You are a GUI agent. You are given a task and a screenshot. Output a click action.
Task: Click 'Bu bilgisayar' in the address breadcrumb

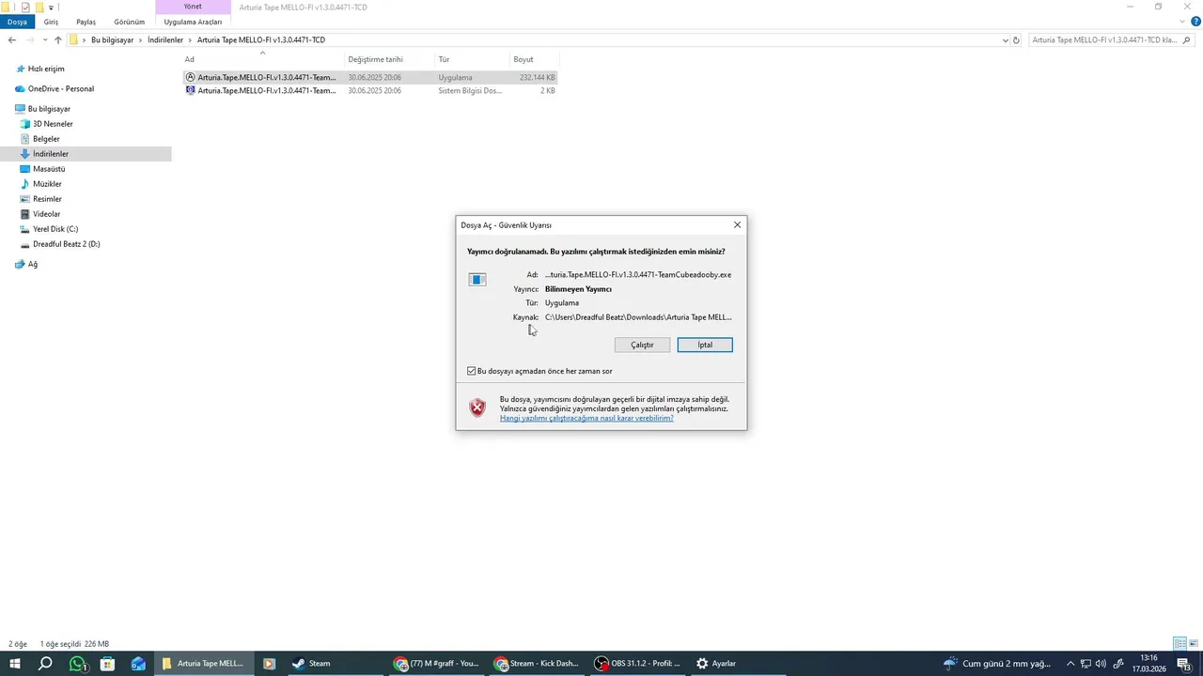pyautogui.click(x=112, y=40)
